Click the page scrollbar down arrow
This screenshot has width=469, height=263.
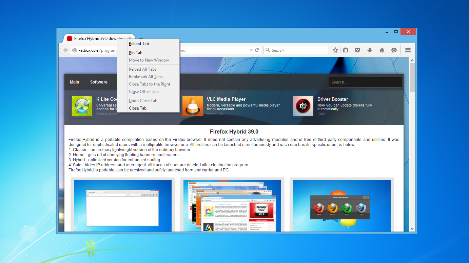point(412,229)
